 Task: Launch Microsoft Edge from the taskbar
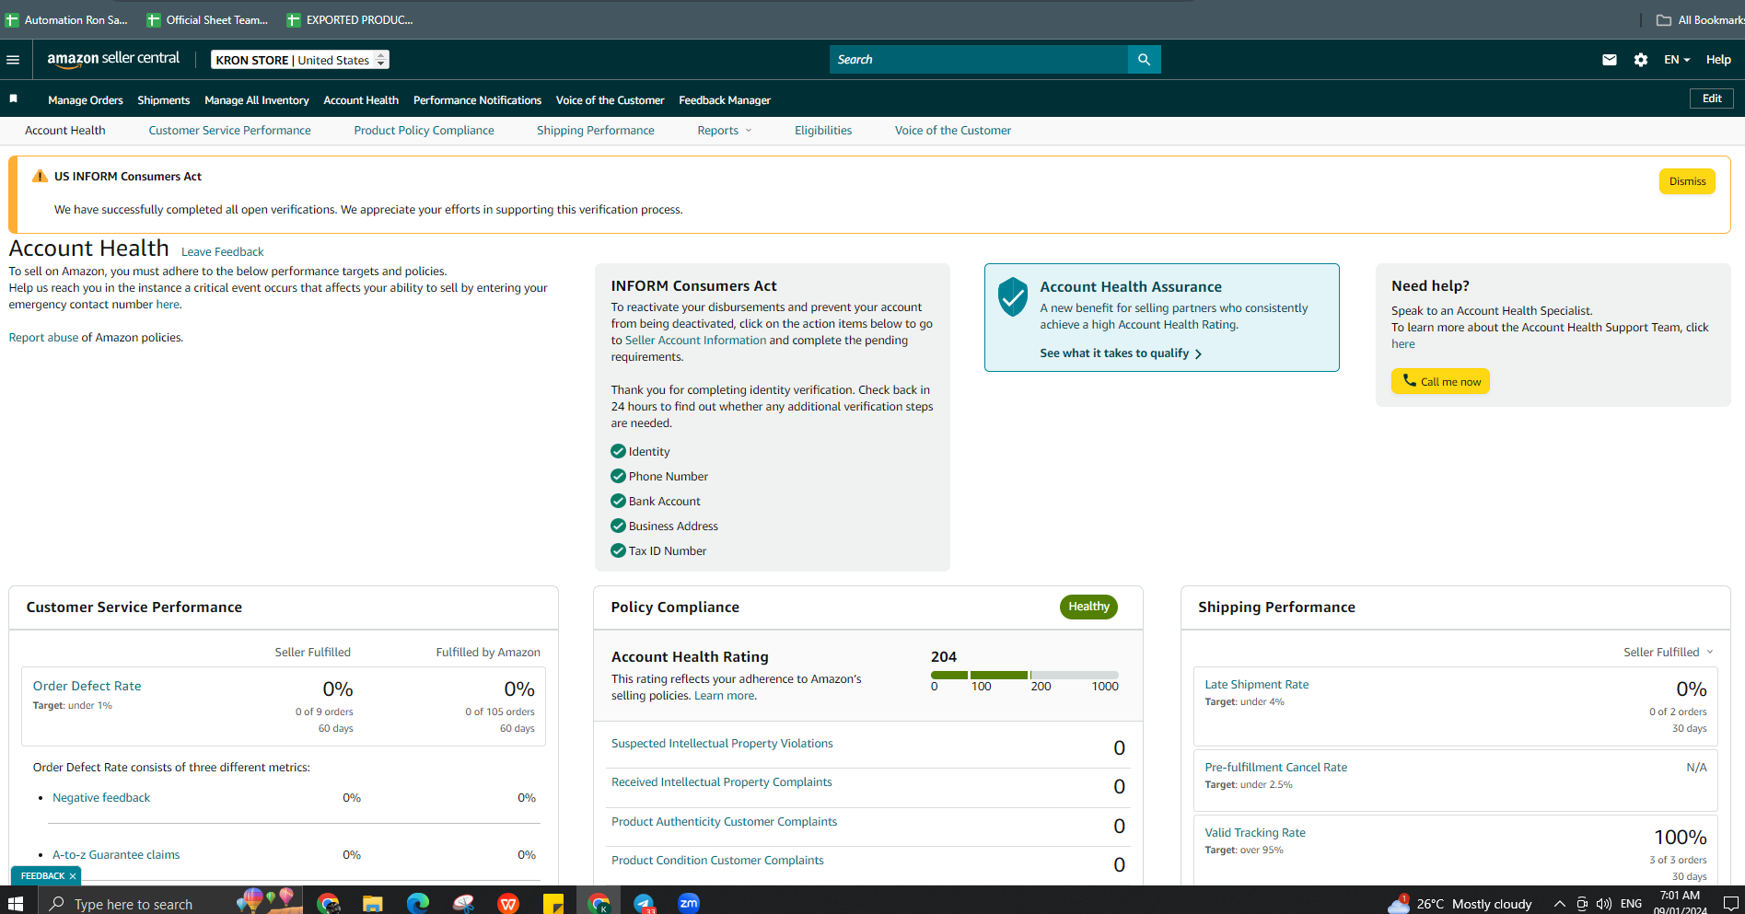417,903
